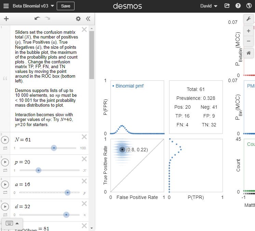Toggle loop mode for the N slider

5,148
